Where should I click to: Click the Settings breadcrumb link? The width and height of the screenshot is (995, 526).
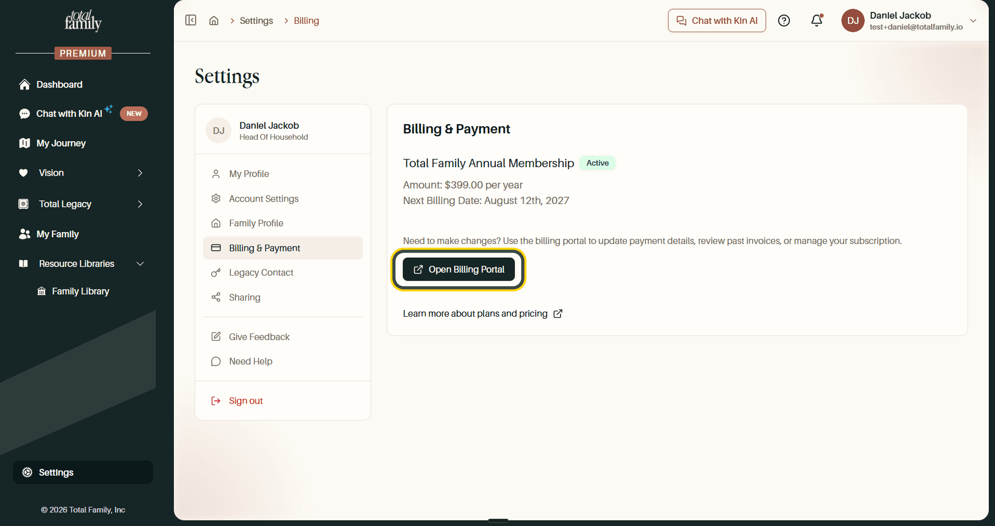[x=256, y=21]
